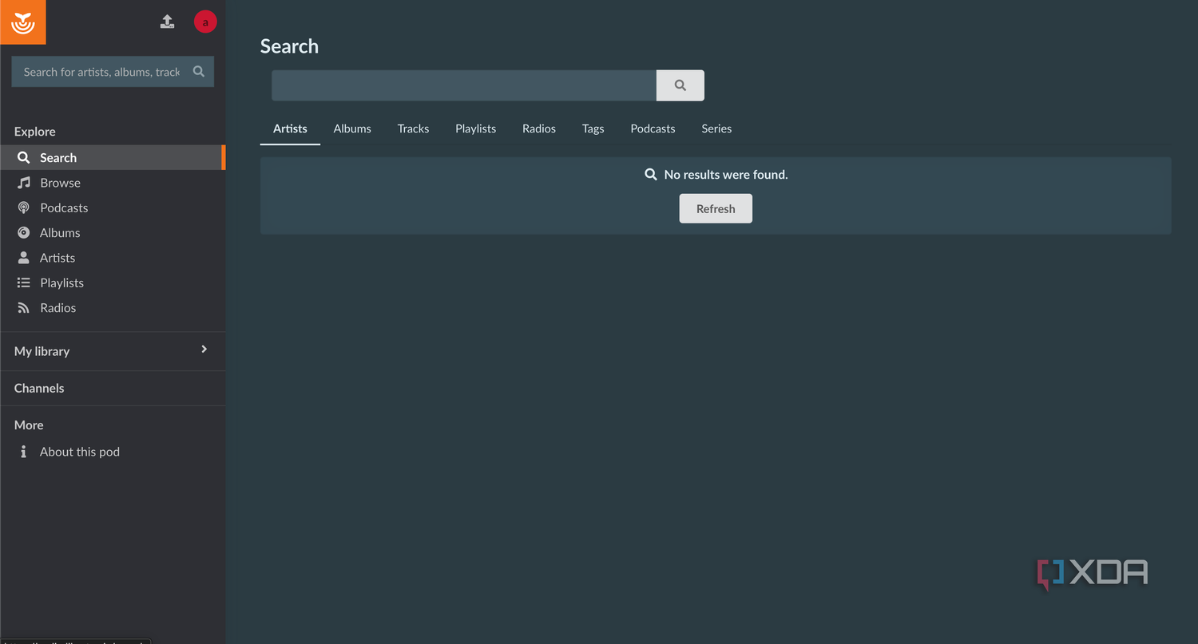Screen dimensions: 1198x644
Task: Click the Playlists list icon
Action: 24,282
